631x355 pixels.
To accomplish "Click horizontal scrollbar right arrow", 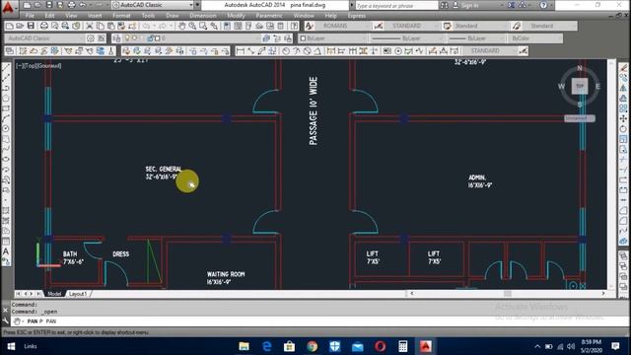I will (x=603, y=294).
